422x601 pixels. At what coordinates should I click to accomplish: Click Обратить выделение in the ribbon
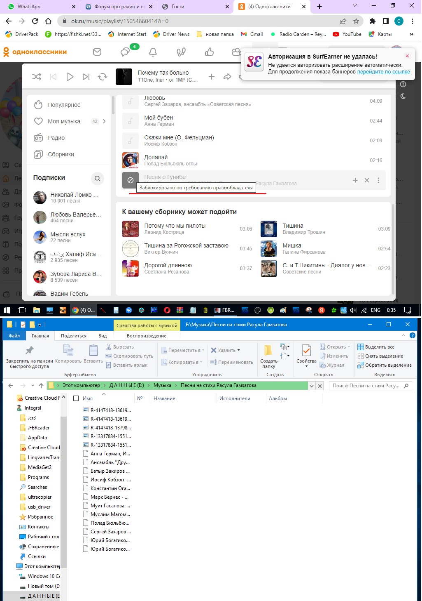pyautogui.click(x=385, y=365)
